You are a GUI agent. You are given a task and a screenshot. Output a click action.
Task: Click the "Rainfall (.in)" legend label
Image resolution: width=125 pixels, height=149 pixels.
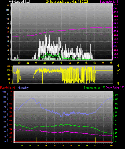point(8,88)
